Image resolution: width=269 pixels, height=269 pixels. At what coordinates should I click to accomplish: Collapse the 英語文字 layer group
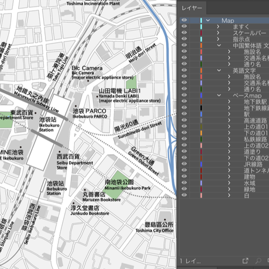tap(219, 70)
